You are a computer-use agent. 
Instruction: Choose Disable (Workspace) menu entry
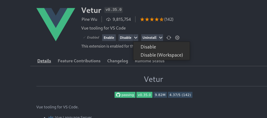[x=162, y=55]
